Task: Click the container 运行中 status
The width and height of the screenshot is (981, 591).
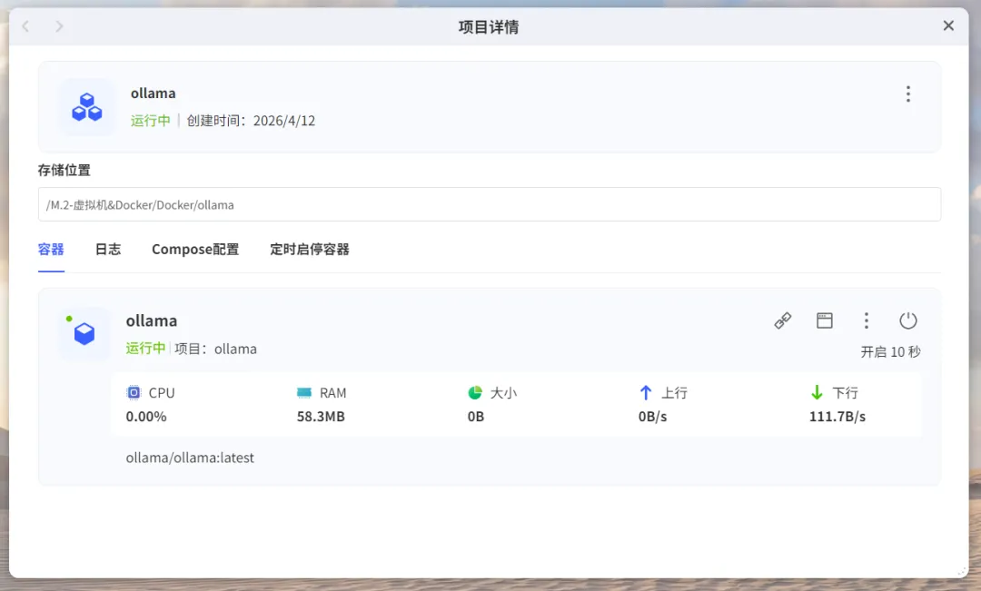Action: (x=145, y=349)
